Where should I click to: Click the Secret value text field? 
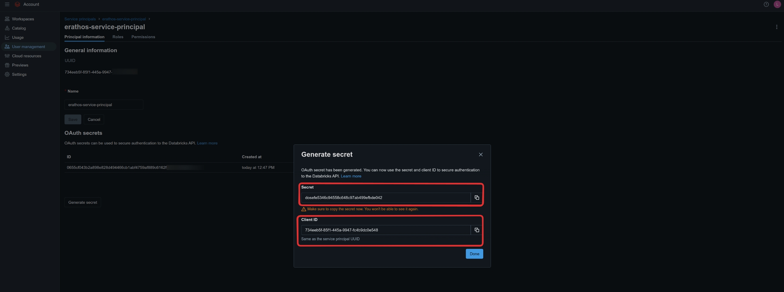tap(386, 197)
